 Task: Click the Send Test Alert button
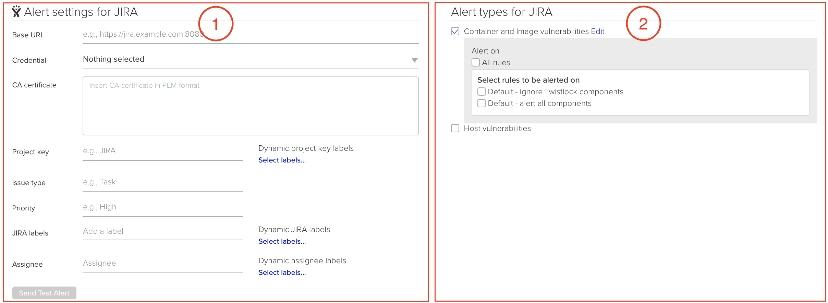coord(44,293)
